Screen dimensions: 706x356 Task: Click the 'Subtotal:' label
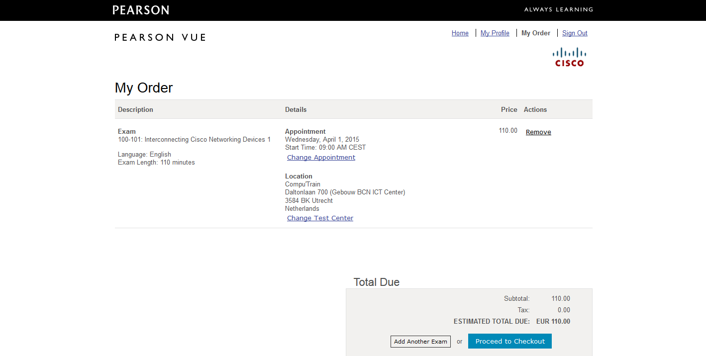tap(517, 299)
